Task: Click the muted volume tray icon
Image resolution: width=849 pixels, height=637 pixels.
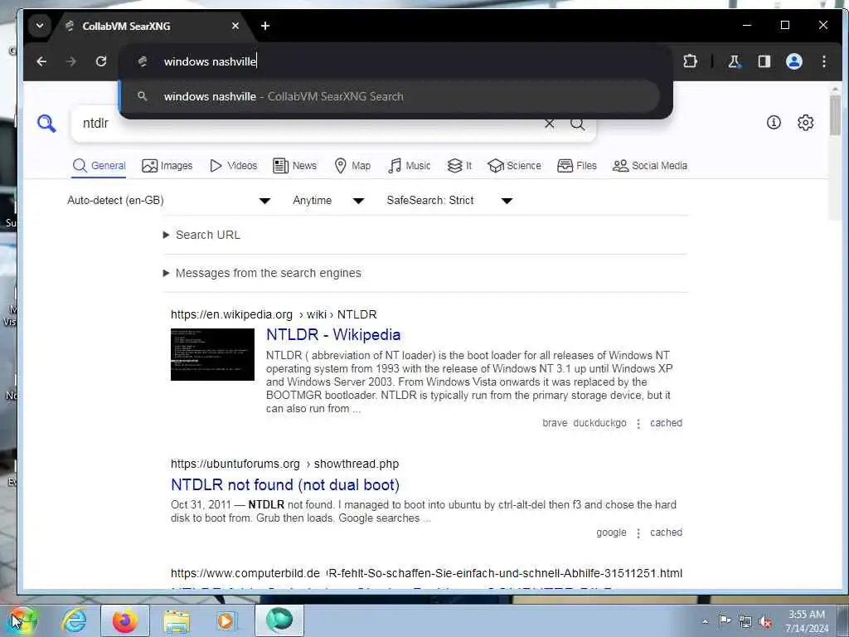Action: click(x=765, y=622)
